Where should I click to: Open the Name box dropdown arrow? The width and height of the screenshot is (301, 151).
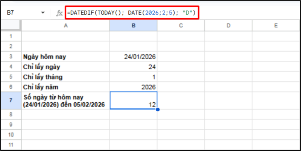pyautogui.click(x=43, y=13)
